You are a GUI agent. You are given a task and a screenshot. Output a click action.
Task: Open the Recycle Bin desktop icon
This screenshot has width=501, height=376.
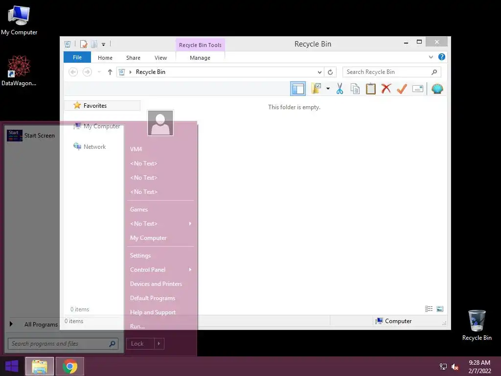click(x=477, y=325)
